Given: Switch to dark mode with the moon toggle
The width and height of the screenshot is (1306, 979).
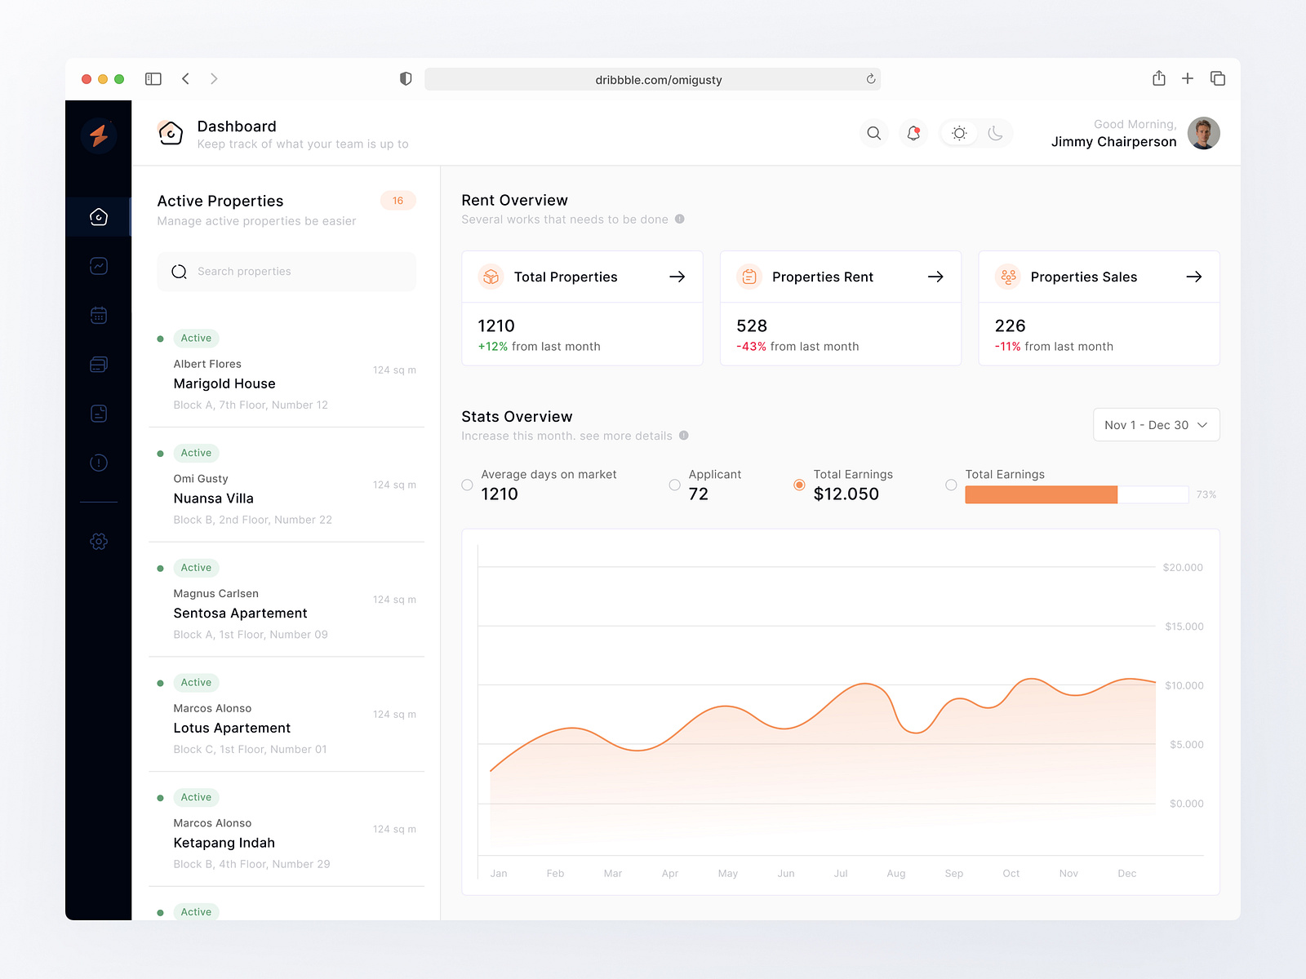Looking at the screenshot, I should (x=996, y=133).
